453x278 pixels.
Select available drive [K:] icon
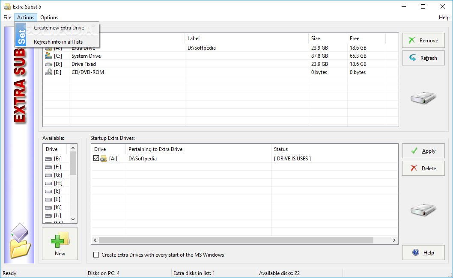48,207
